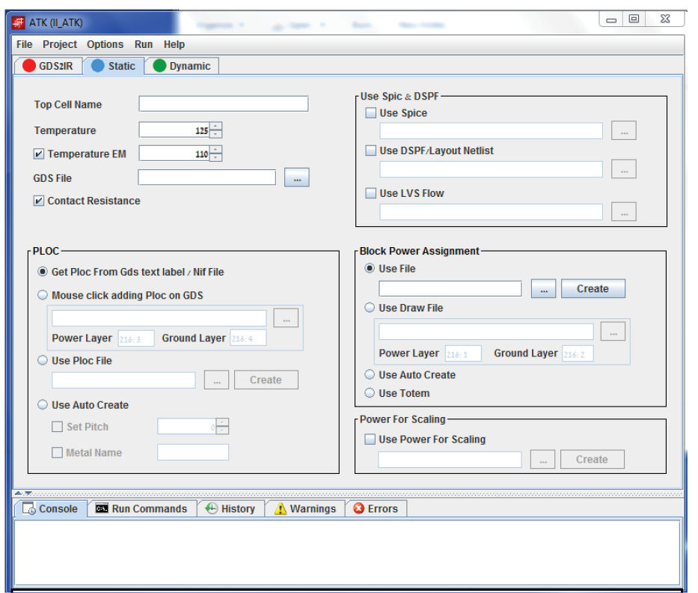Disable the Temperature EM checkbox
This screenshot has width=698, height=593.
39,154
